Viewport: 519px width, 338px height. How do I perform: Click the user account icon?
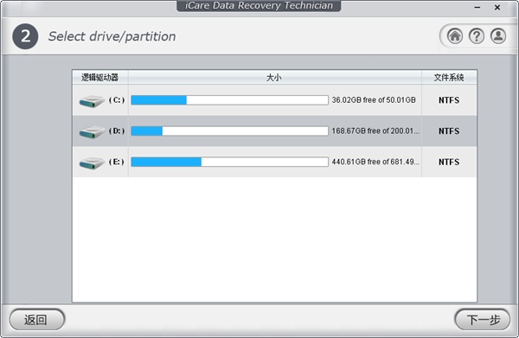(x=498, y=36)
